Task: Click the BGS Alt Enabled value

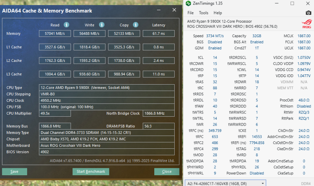Action: click(257, 42)
